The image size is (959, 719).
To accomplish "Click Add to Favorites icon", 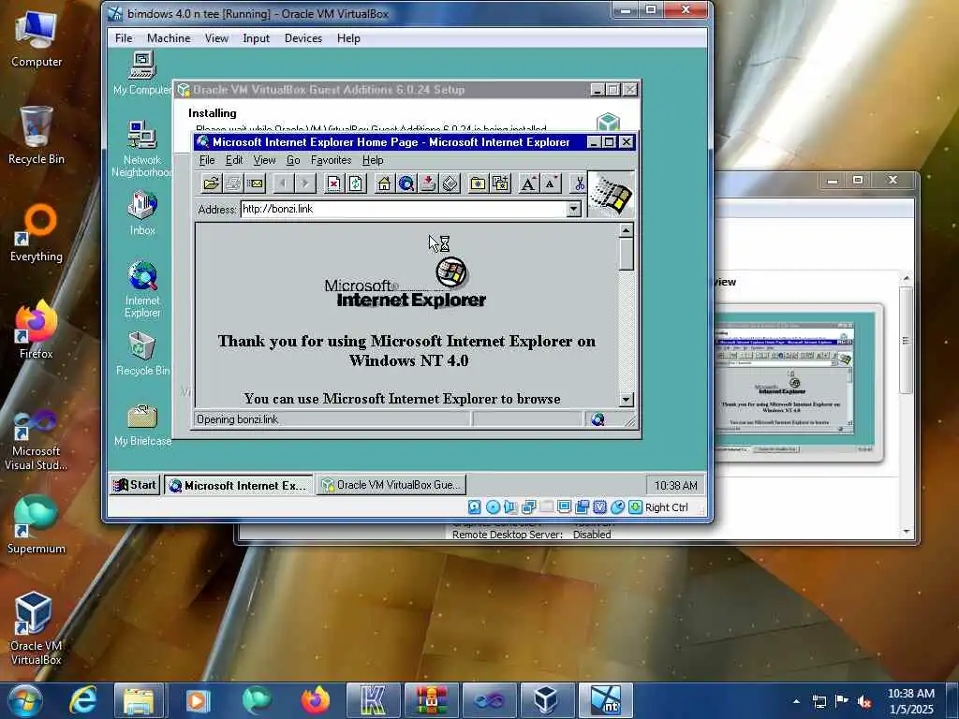I will (x=500, y=183).
